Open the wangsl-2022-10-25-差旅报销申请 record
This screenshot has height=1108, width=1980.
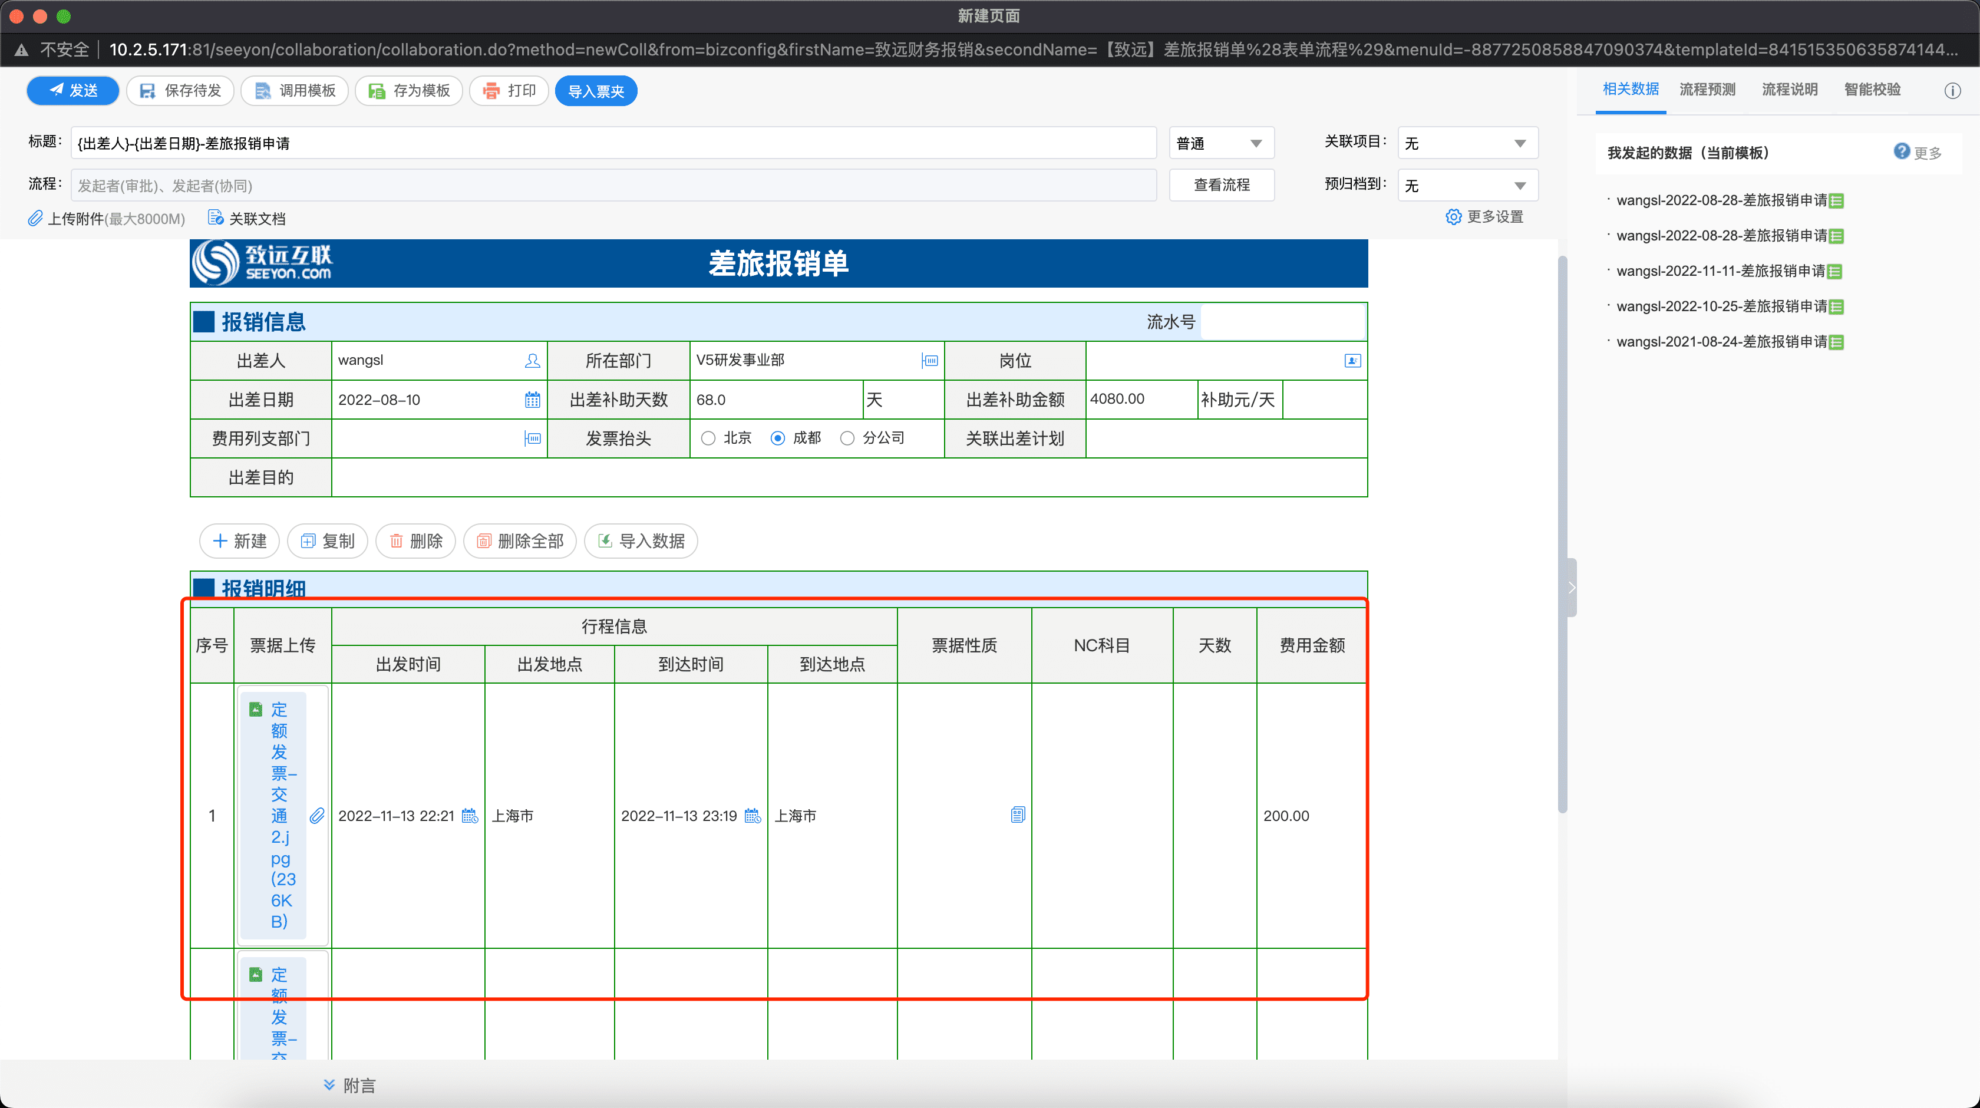(1721, 306)
